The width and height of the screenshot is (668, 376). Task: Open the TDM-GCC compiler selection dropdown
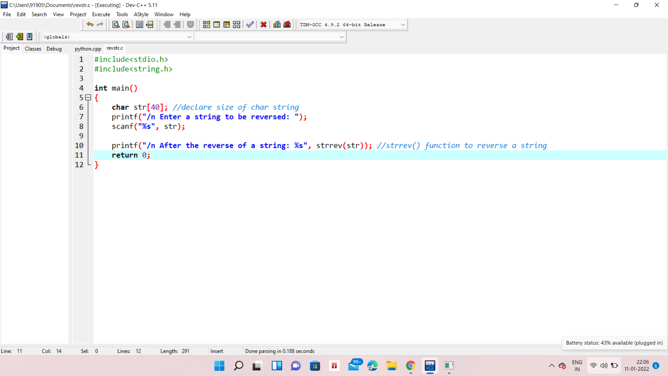coord(403,25)
